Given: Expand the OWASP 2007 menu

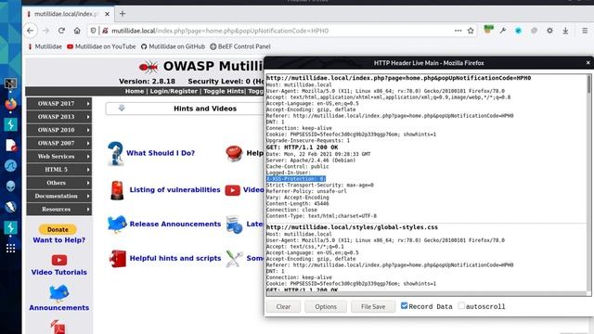Looking at the screenshot, I should 59,143.
